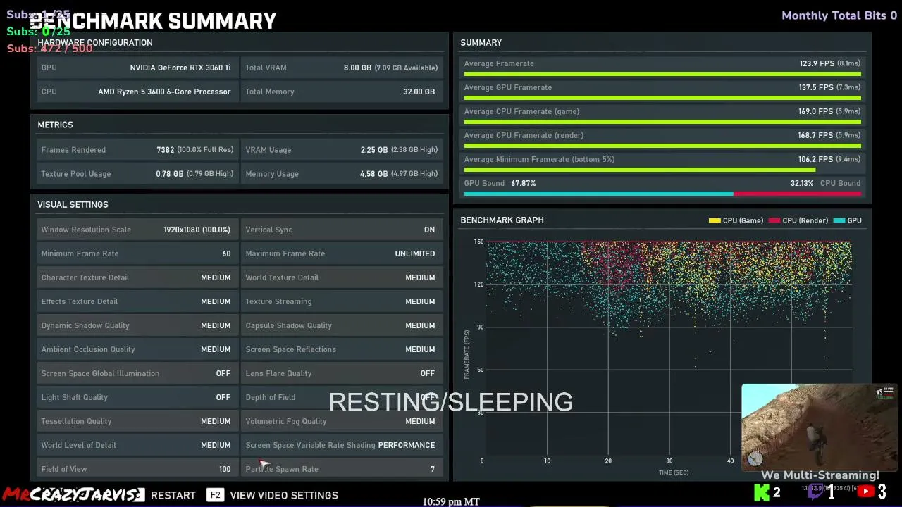902x507 pixels.
Task: Click the Average Framerate green bar
Action: coord(662,74)
